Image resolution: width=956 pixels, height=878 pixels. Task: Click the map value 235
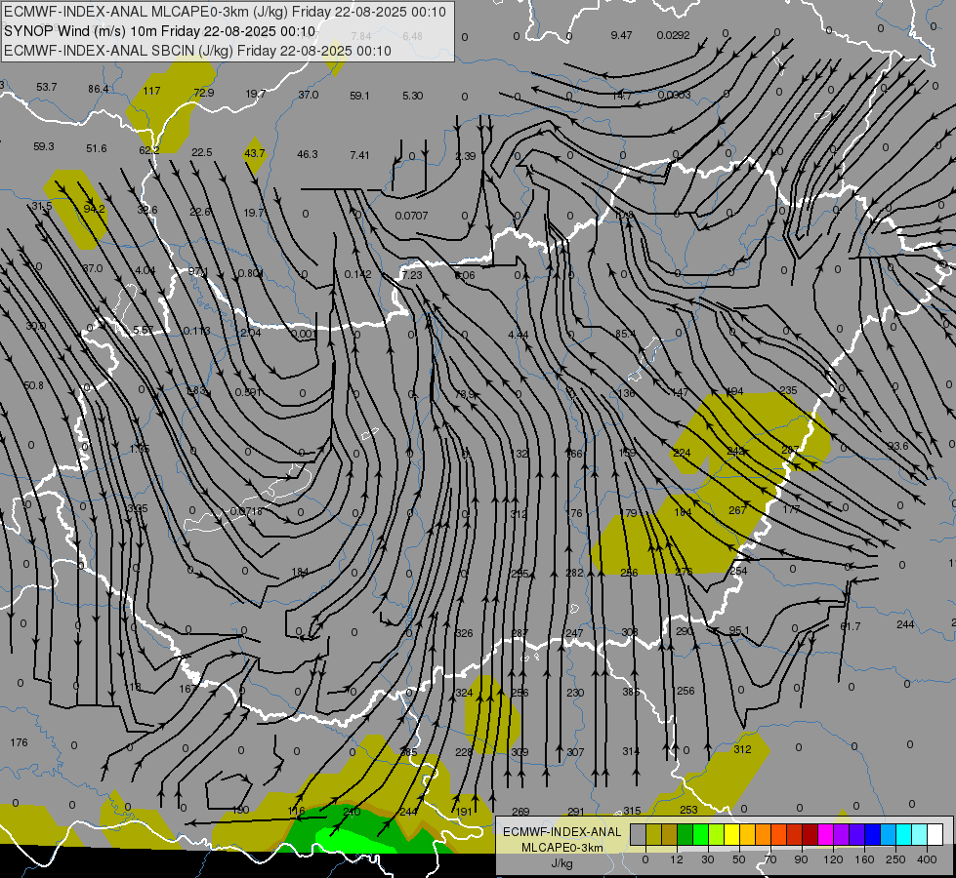point(788,390)
